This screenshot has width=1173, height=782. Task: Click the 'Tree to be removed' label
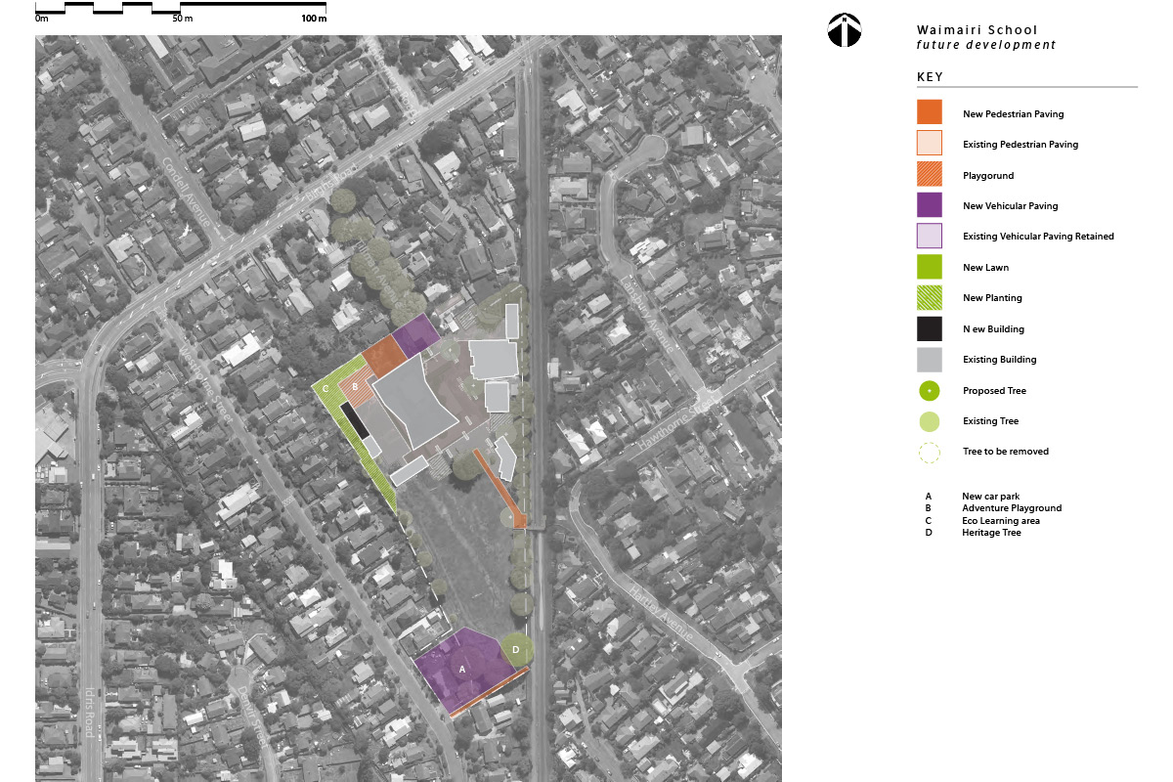[x=1006, y=452]
